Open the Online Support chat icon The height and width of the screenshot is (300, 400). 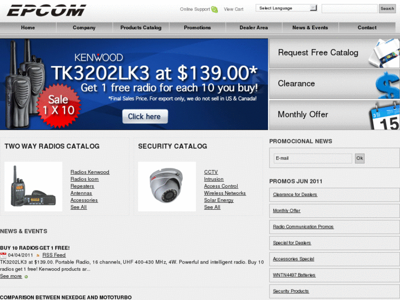215,9
